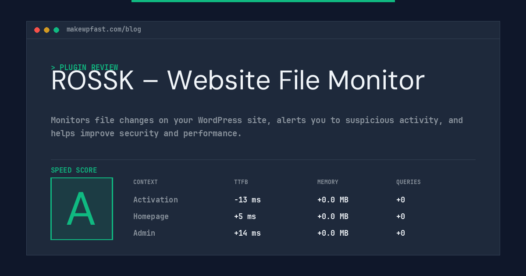
Task: Click the 'QUERIES' column header
Action: [x=409, y=182]
